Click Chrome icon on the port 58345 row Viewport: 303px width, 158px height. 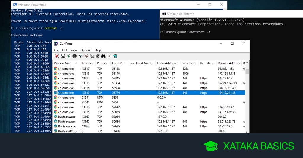pyautogui.click(x=55, y=78)
